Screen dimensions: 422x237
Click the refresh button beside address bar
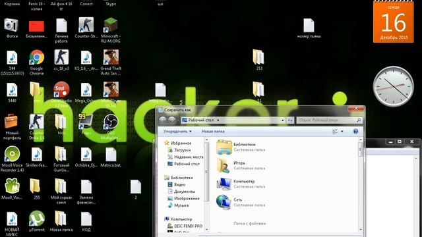tap(290, 120)
